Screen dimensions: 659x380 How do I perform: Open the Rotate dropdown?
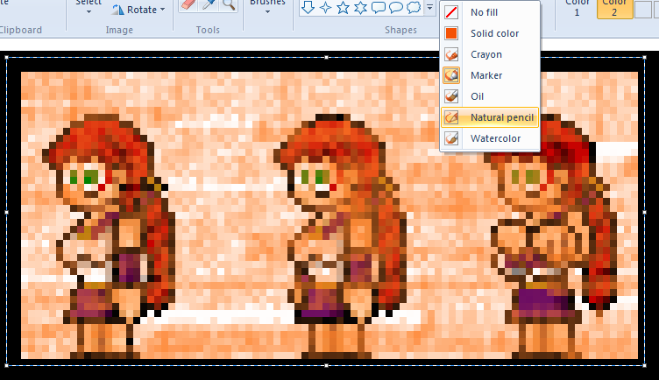click(138, 10)
